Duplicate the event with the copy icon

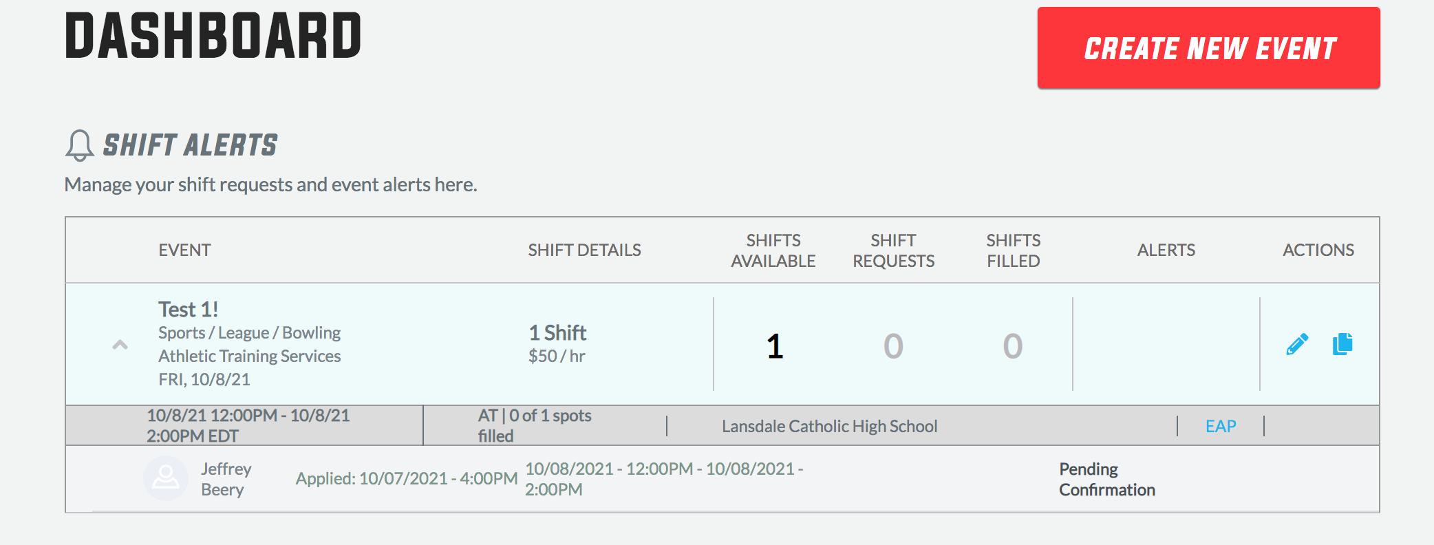tap(1342, 344)
